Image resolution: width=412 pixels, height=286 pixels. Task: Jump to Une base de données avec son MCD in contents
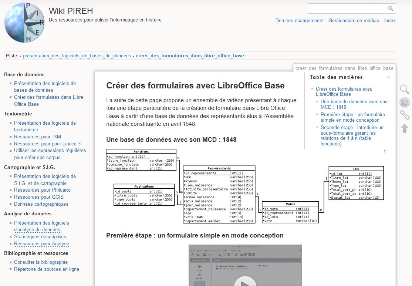pyautogui.click(x=354, y=104)
